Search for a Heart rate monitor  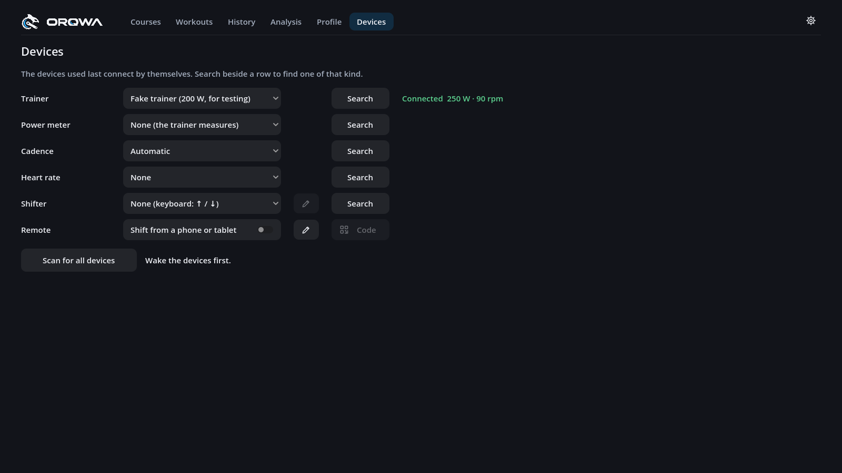pos(360,177)
